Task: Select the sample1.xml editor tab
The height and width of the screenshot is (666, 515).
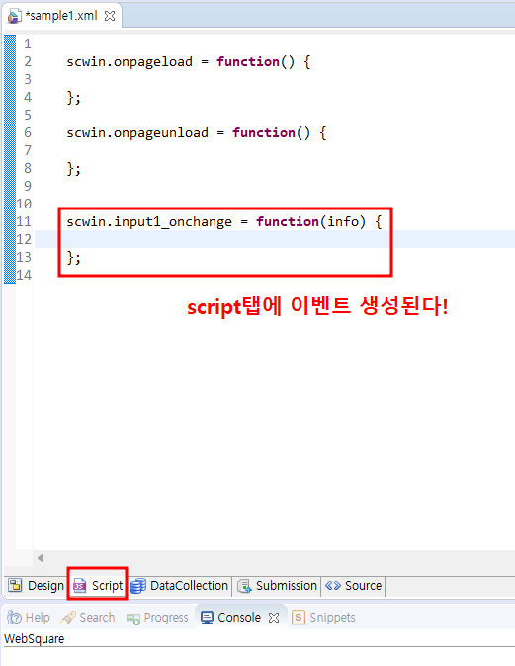Action: [61, 16]
